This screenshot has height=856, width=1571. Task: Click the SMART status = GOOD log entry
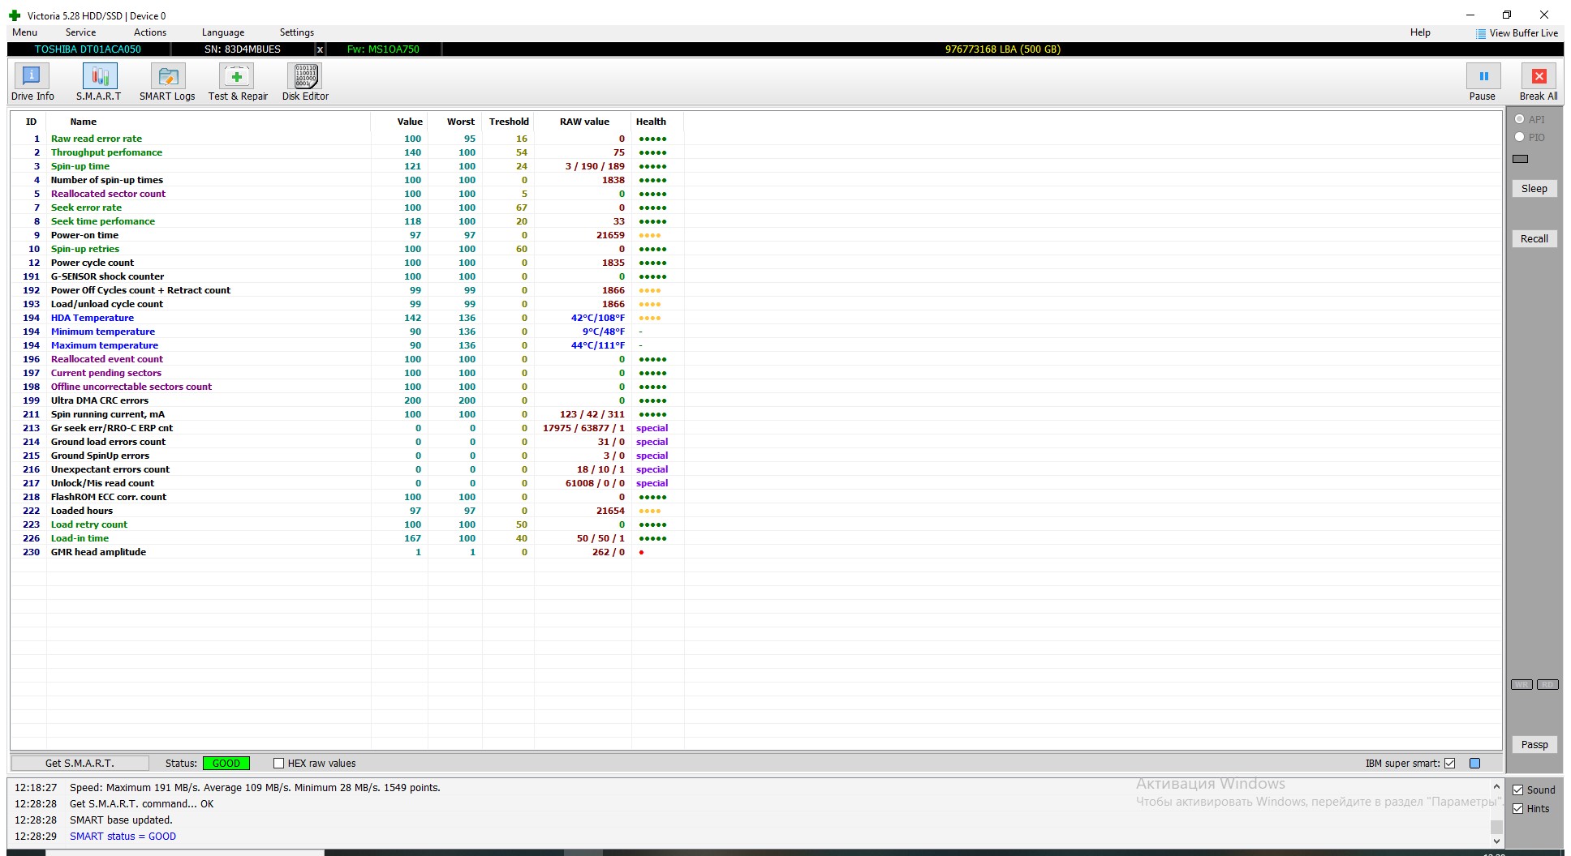(x=123, y=837)
